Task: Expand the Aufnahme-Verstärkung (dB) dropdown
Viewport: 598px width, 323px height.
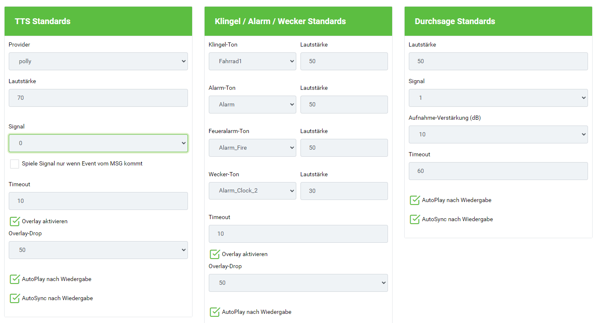Action: 498,134
